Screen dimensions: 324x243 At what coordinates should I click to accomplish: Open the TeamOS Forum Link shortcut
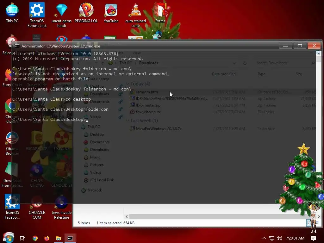point(37,15)
